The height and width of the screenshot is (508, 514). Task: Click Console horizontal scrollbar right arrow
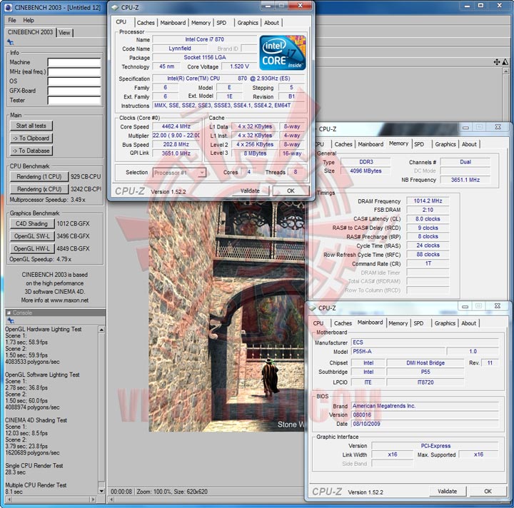point(94,499)
